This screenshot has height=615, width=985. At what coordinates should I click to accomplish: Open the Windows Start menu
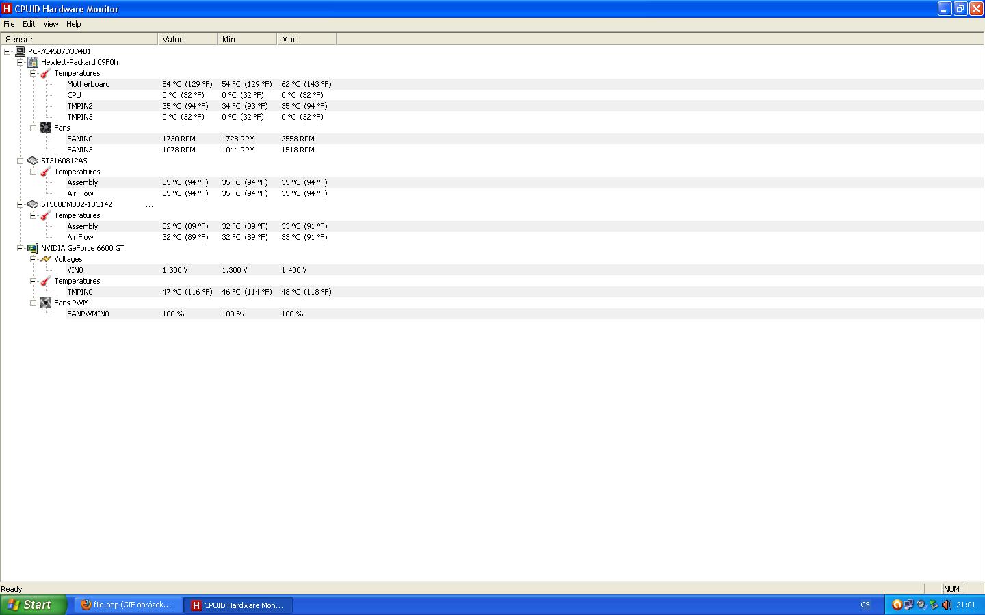pos(34,605)
